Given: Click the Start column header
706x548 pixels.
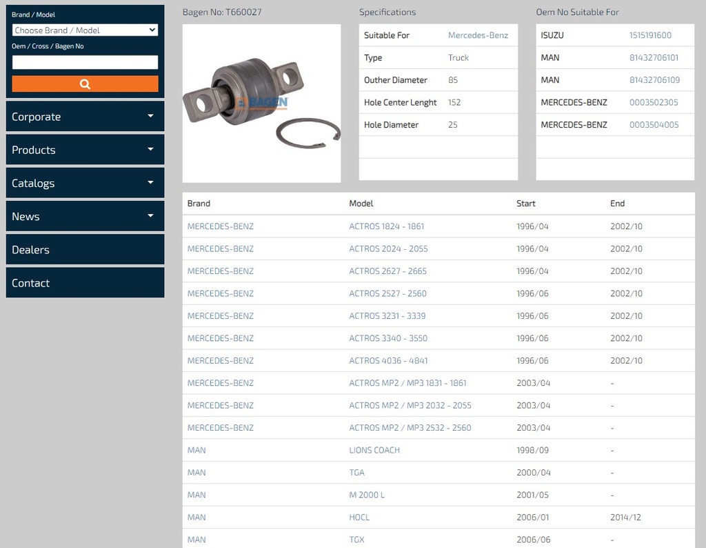Looking at the screenshot, I should tap(526, 203).
